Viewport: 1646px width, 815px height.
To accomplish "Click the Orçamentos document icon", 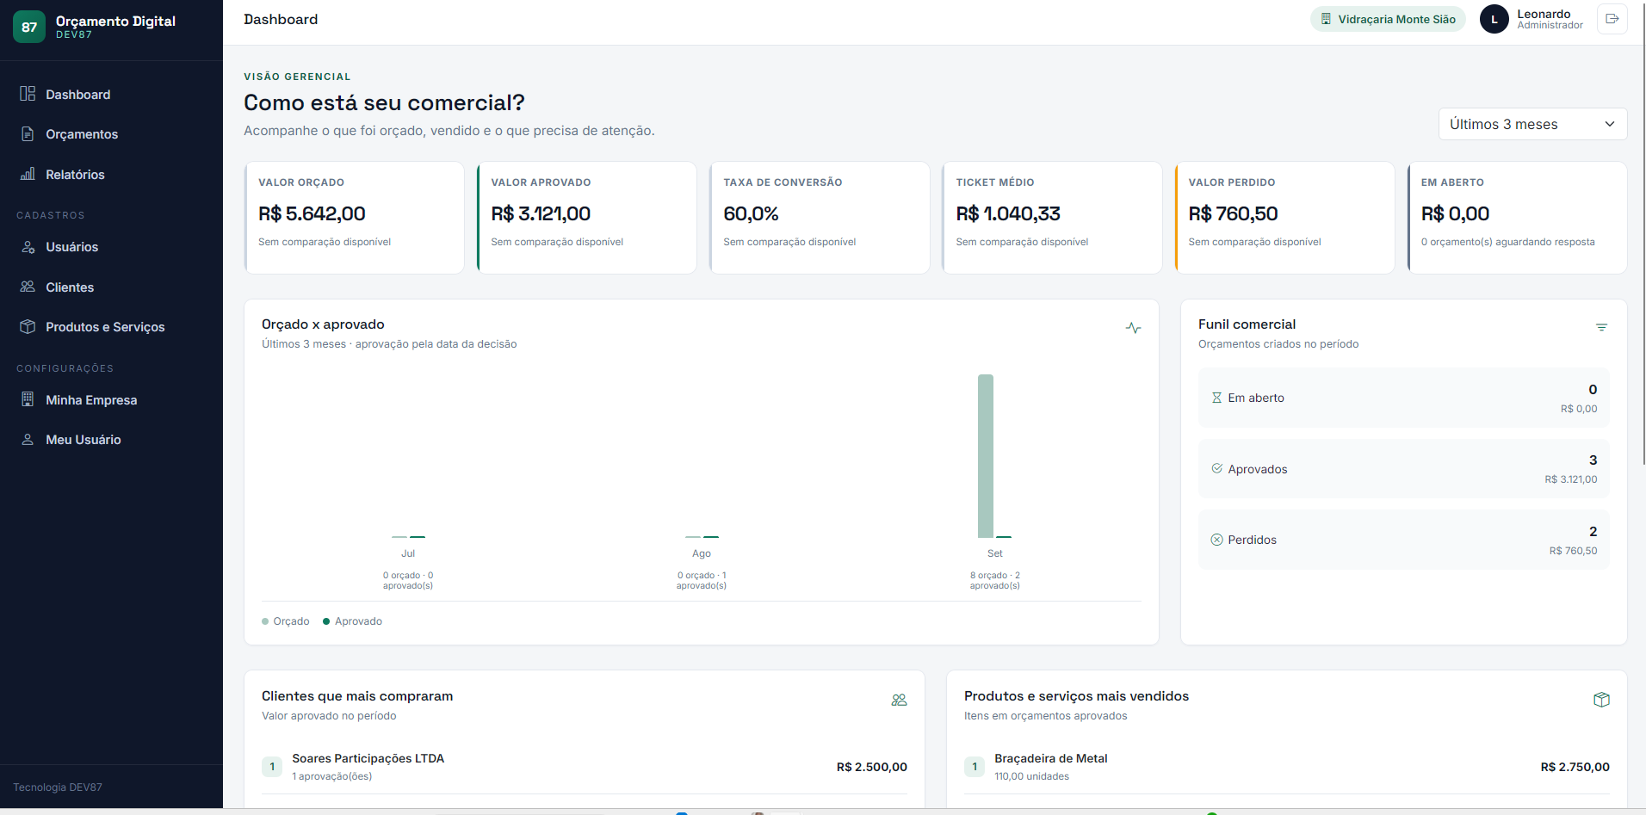I will pos(28,134).
